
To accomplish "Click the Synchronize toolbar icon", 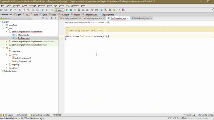I will click(5, 10).
